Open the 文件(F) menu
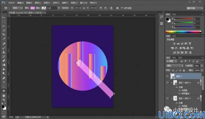This screenshot has width=205, height=119. click(11, 3)
